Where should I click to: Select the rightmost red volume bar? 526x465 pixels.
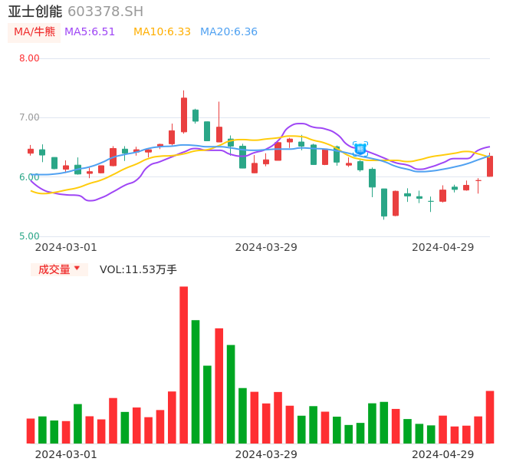pos(490,417)
